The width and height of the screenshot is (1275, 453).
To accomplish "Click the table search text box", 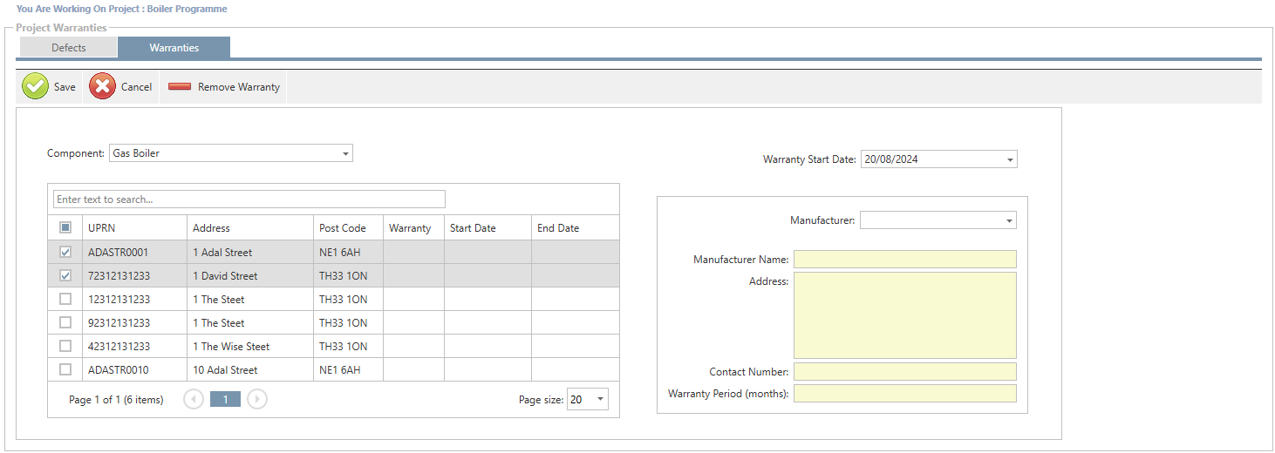I will (x=249, y=199).
